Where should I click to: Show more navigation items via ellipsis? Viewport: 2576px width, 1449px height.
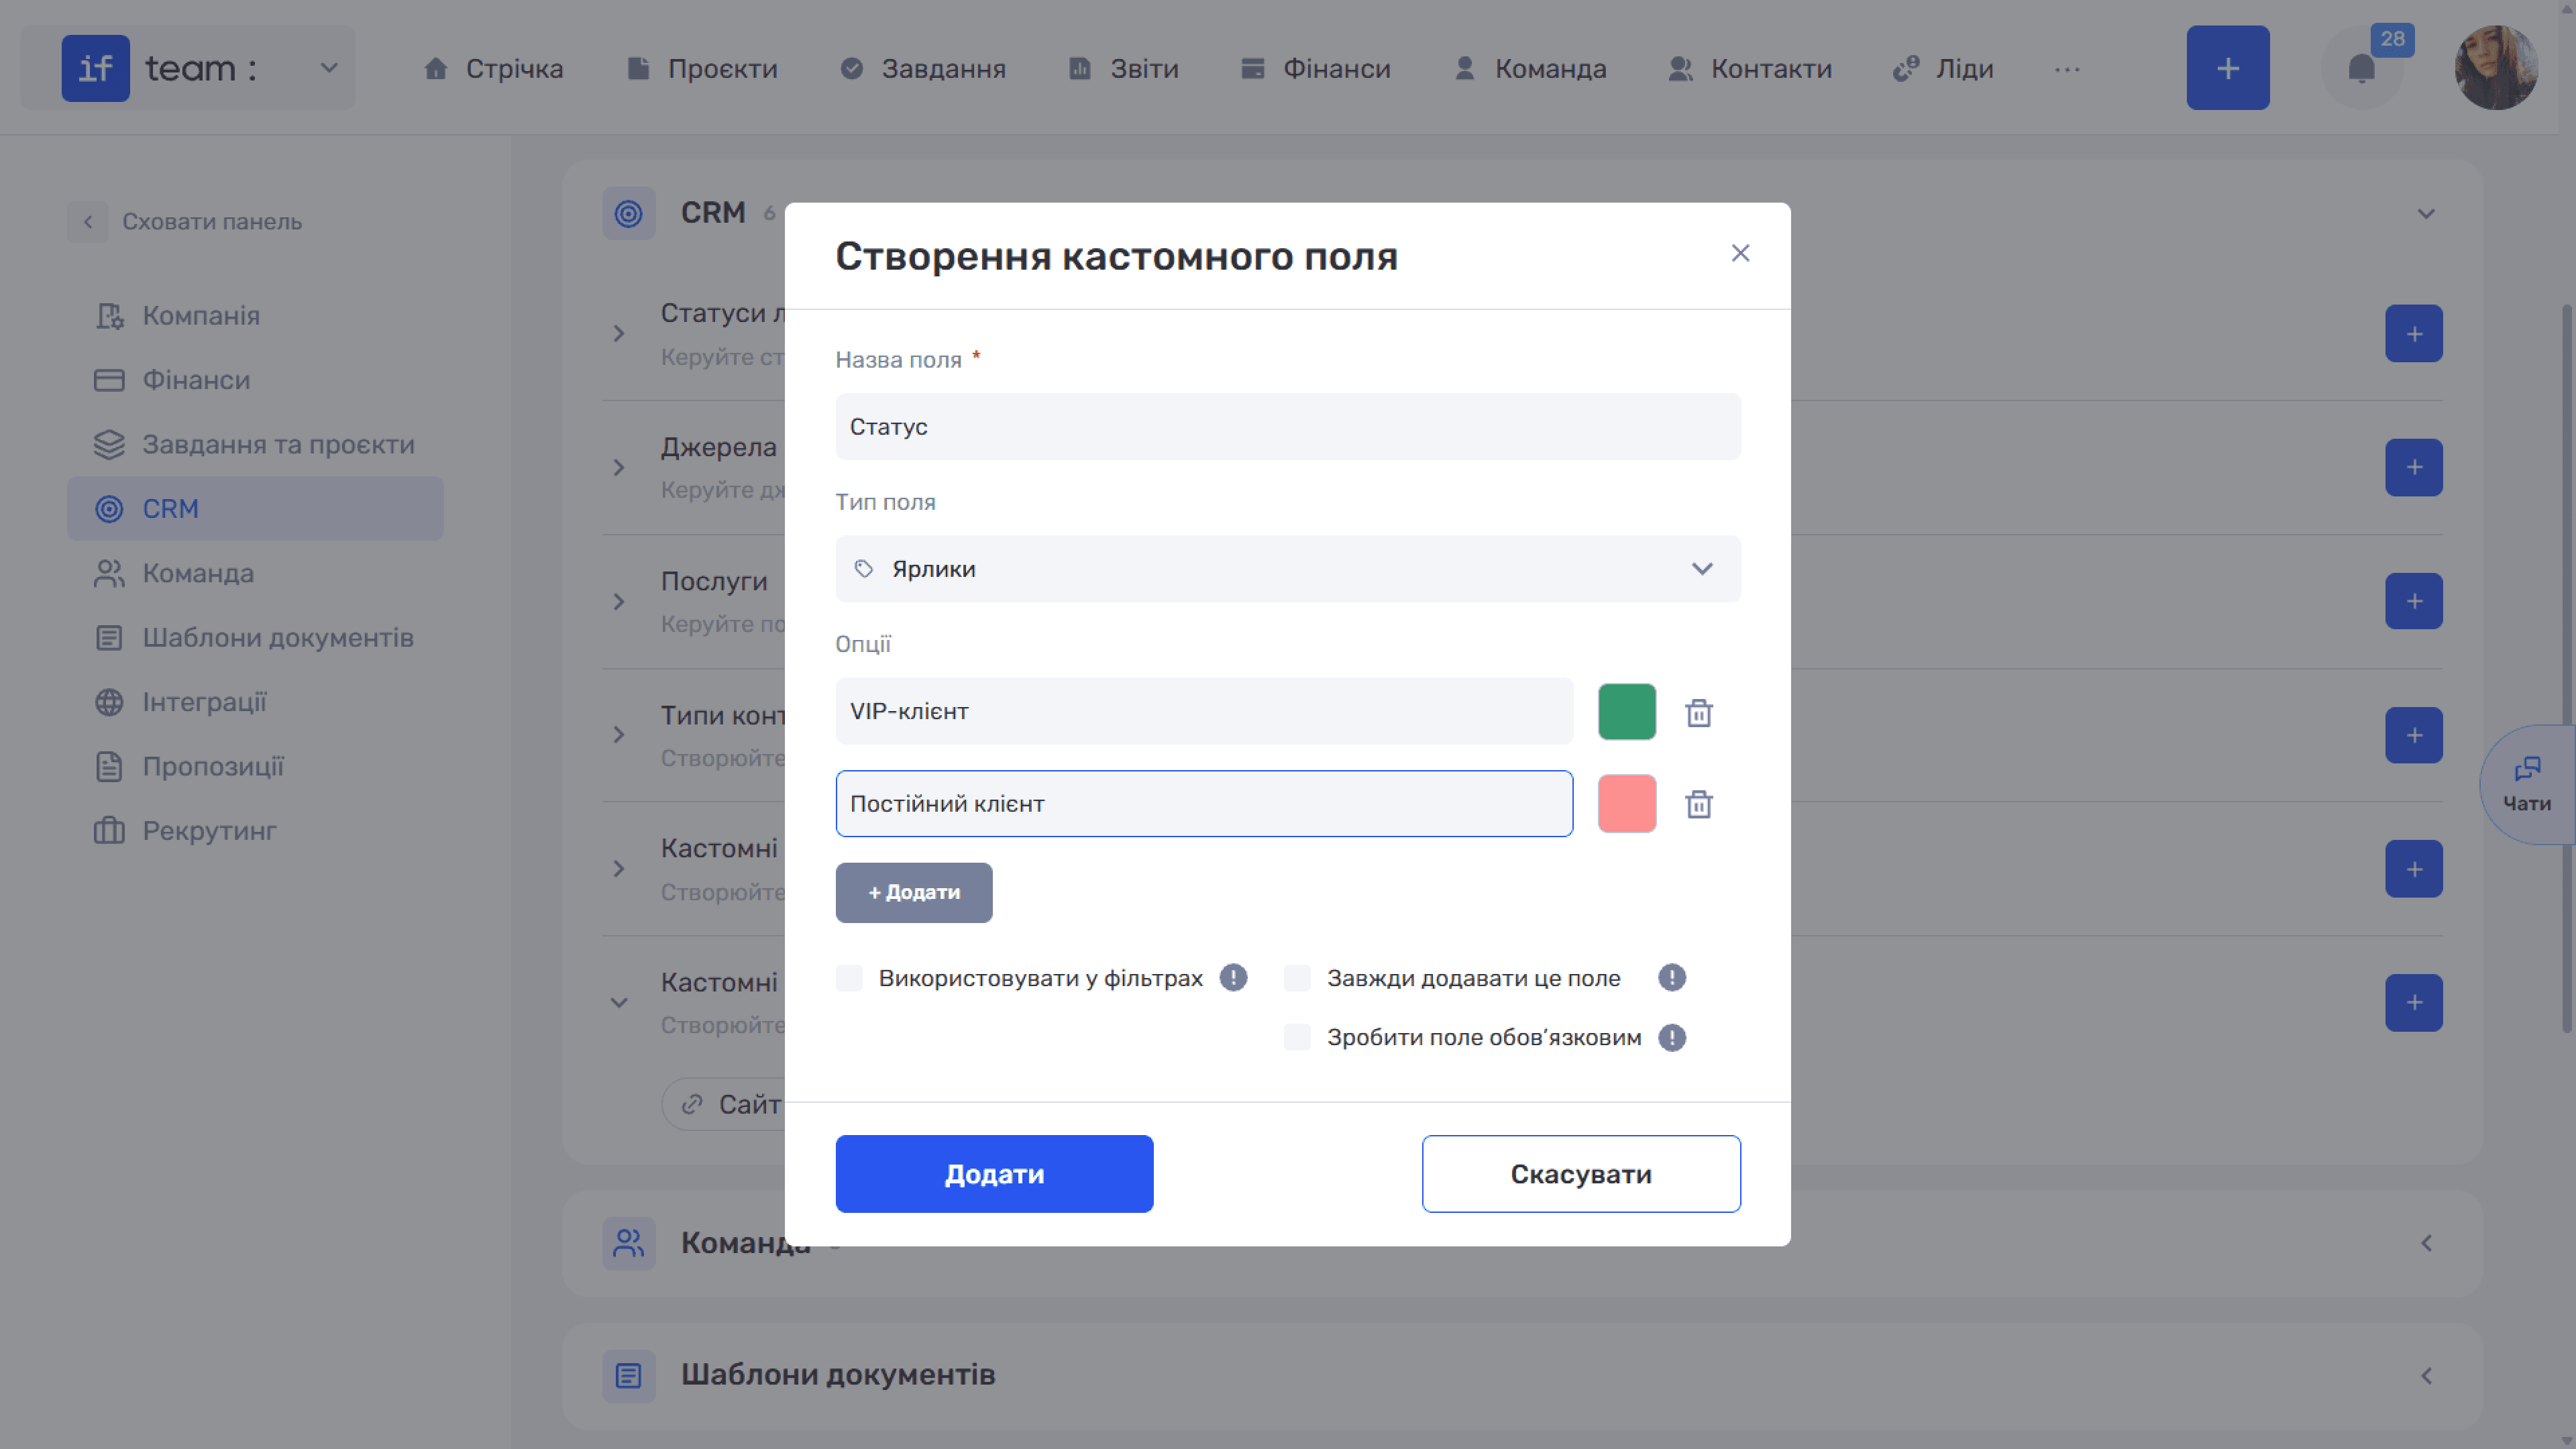2067,69
